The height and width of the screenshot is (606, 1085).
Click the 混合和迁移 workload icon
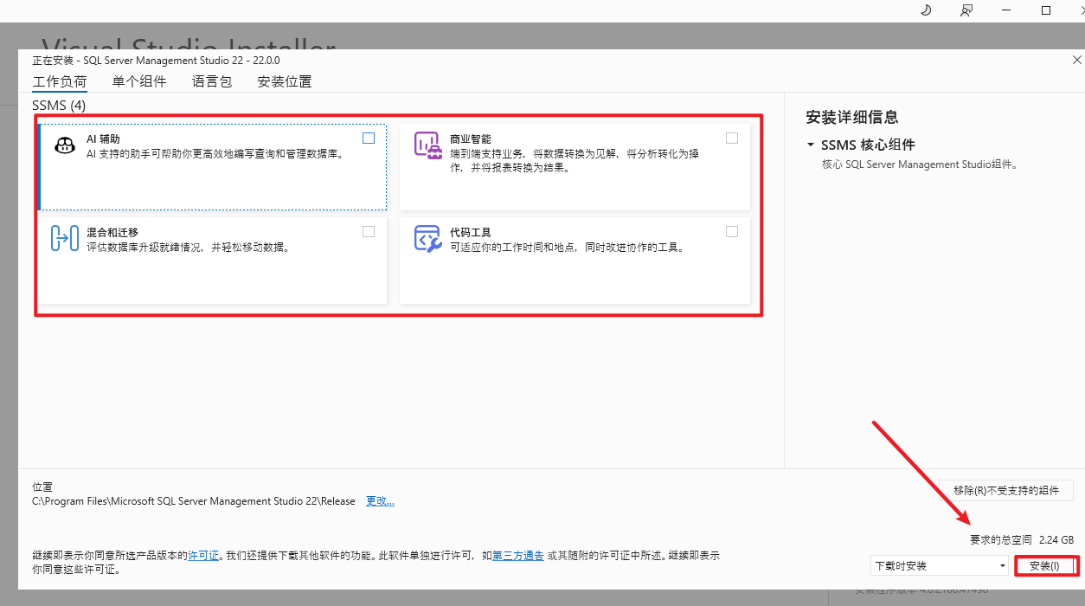point(65,238)
